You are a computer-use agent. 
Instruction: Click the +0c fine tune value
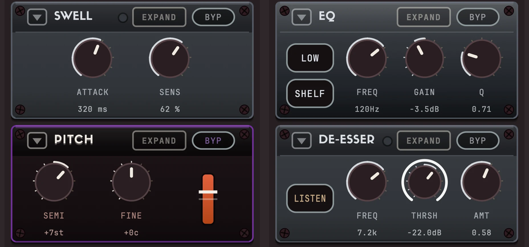(131, 233)
